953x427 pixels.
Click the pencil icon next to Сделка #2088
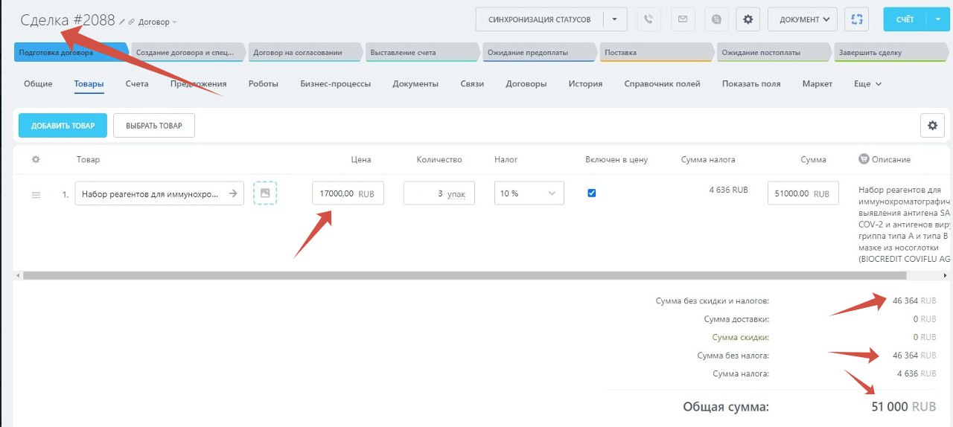click(122, 22)
